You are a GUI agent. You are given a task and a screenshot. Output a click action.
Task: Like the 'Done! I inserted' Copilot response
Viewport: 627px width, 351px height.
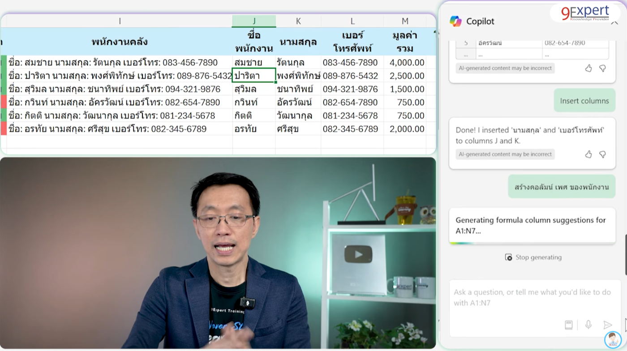tap(588, 154)
